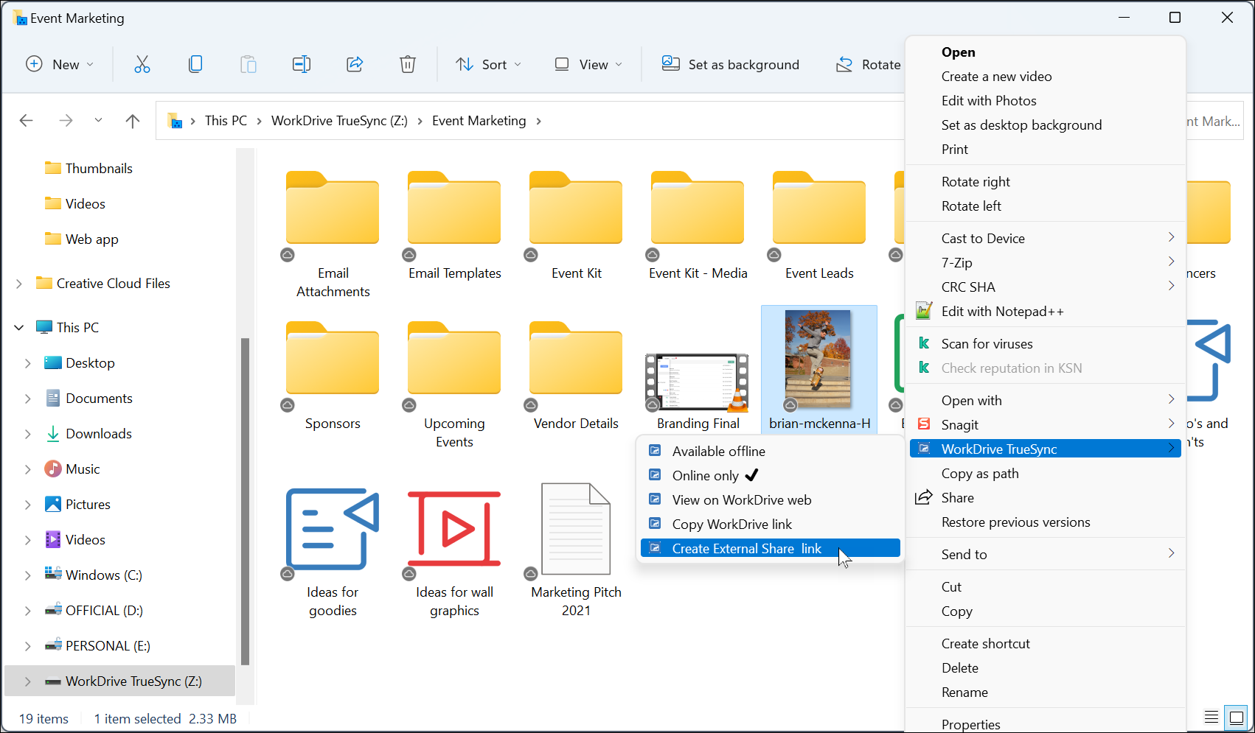Open the Branding Final video thumbnail
Viewport: 1255px width, 733px height.
point(698,382)
